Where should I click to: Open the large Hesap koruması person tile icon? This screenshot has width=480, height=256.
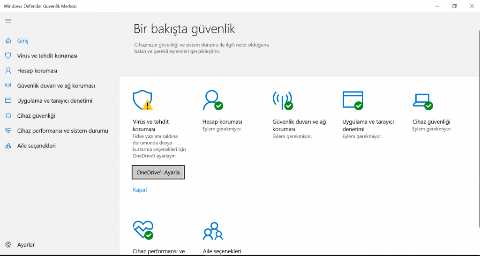pyautogui.click(x=213, y=100)
